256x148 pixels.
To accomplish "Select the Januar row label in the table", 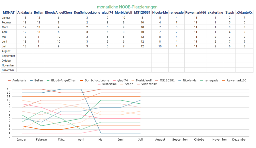I will (x=6, y=18).
